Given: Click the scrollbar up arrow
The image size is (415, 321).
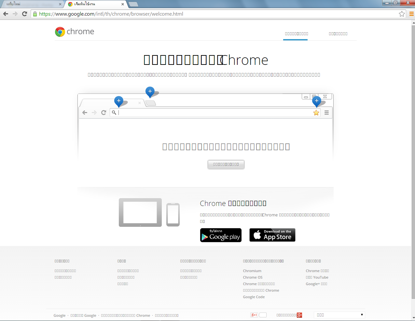Looking at the screenshot, I should 413,23.
